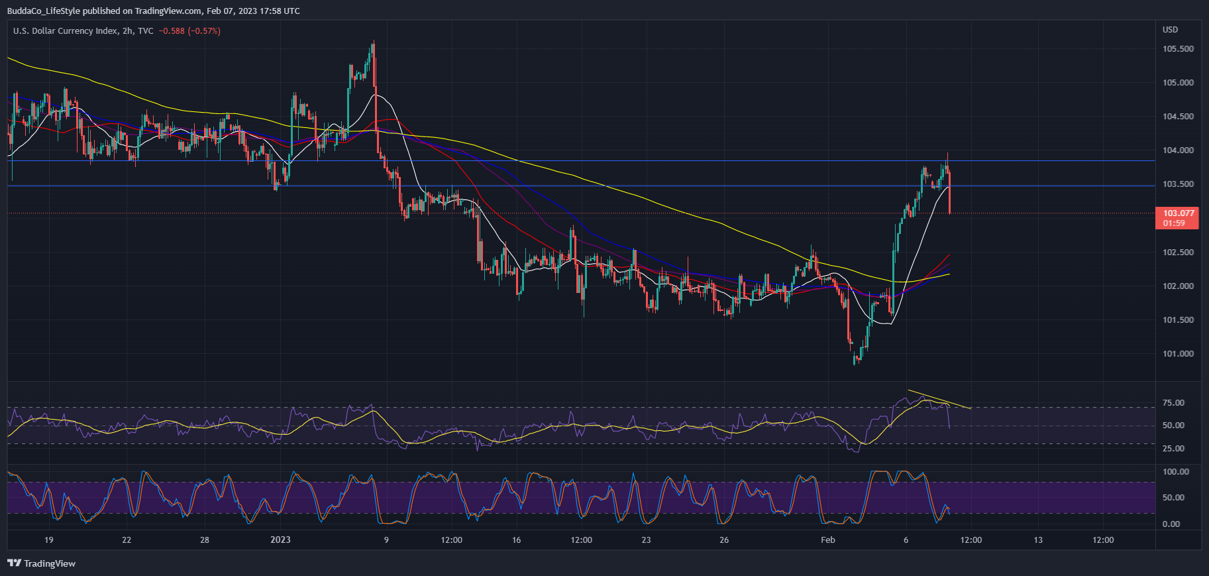Viewport: 1209px width, 576px height.
Task: Click the 102.500 price axis label
Action: click(x=1179, y=253)
